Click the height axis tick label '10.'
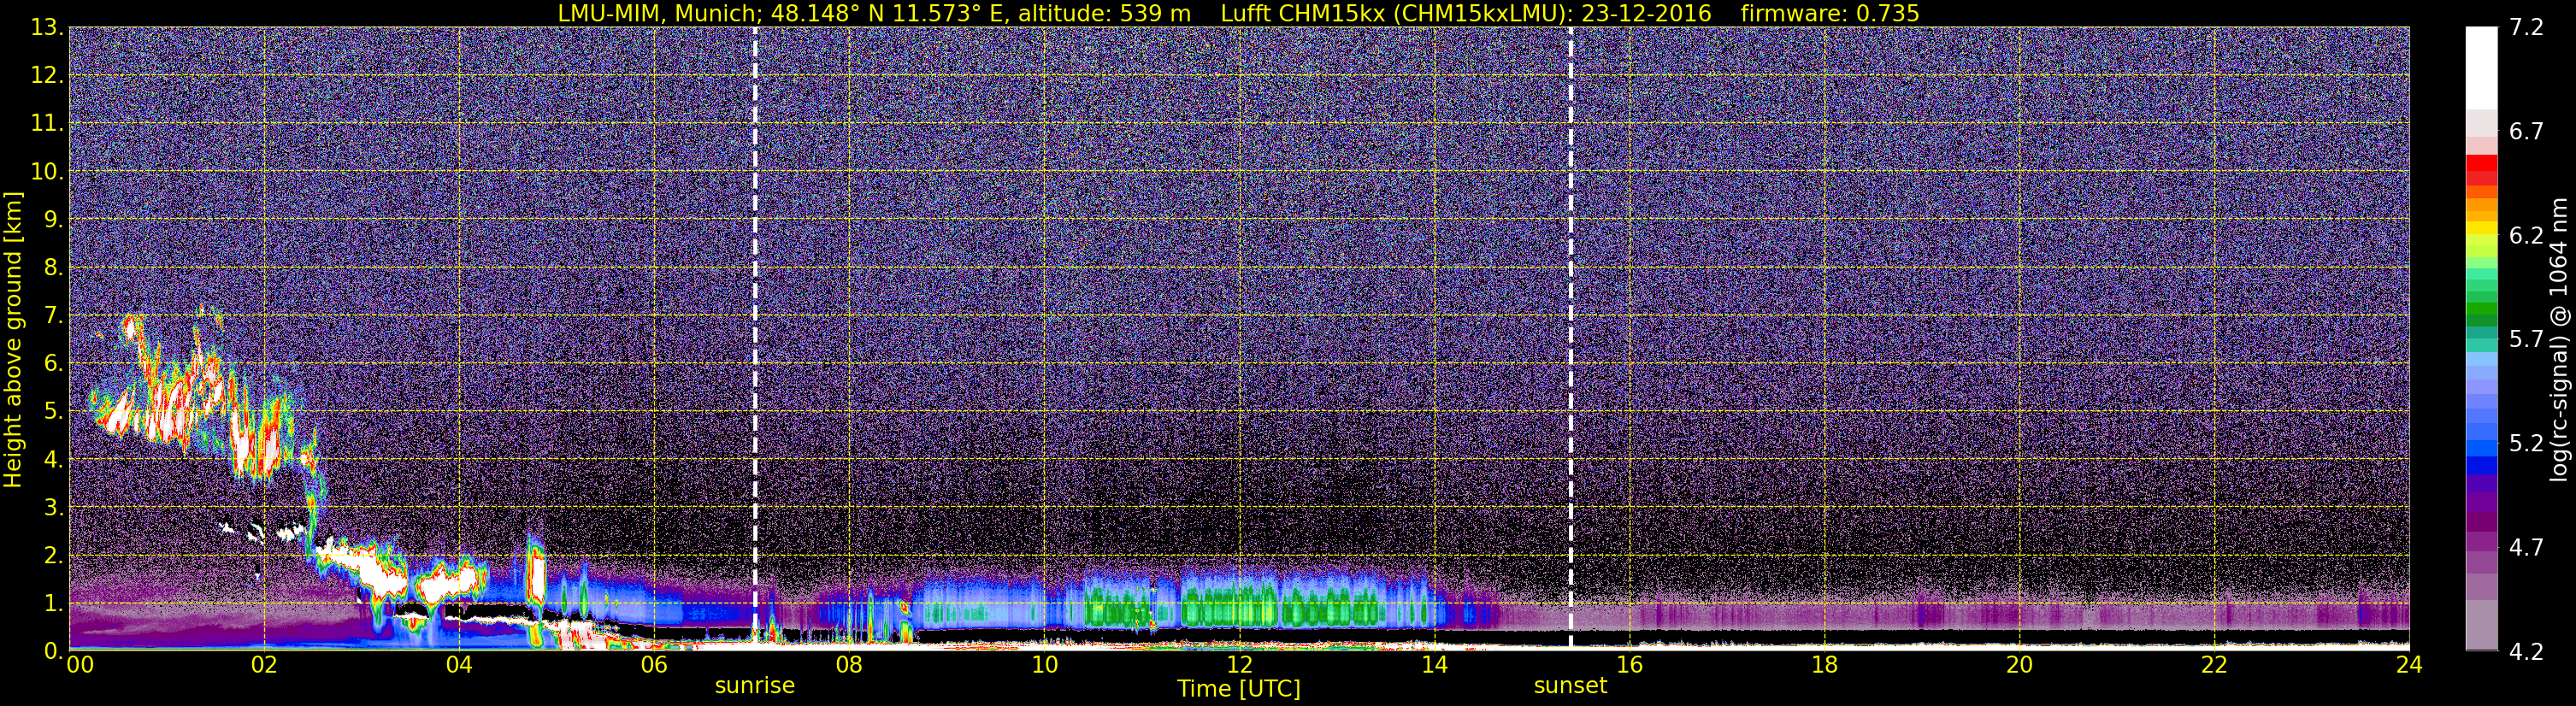 [46, 172]
